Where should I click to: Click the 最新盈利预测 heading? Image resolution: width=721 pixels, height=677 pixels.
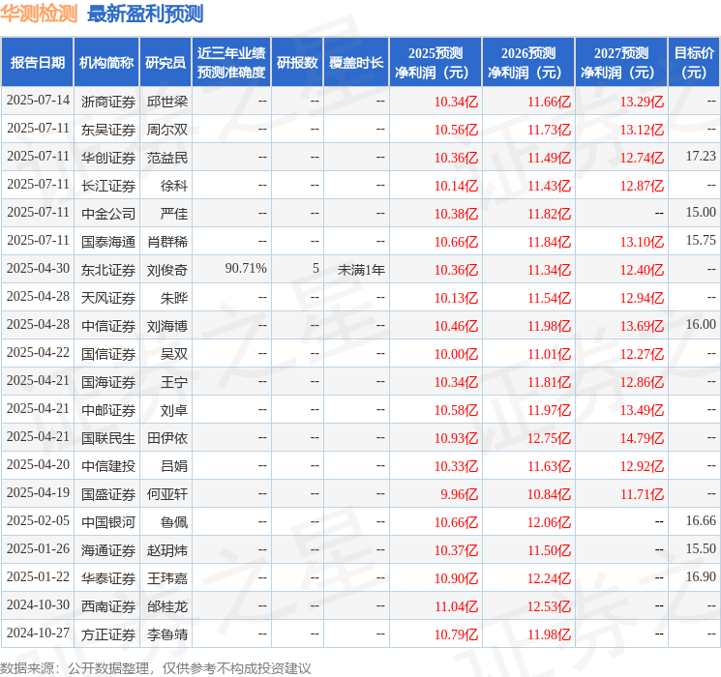[x=145, y=14]
